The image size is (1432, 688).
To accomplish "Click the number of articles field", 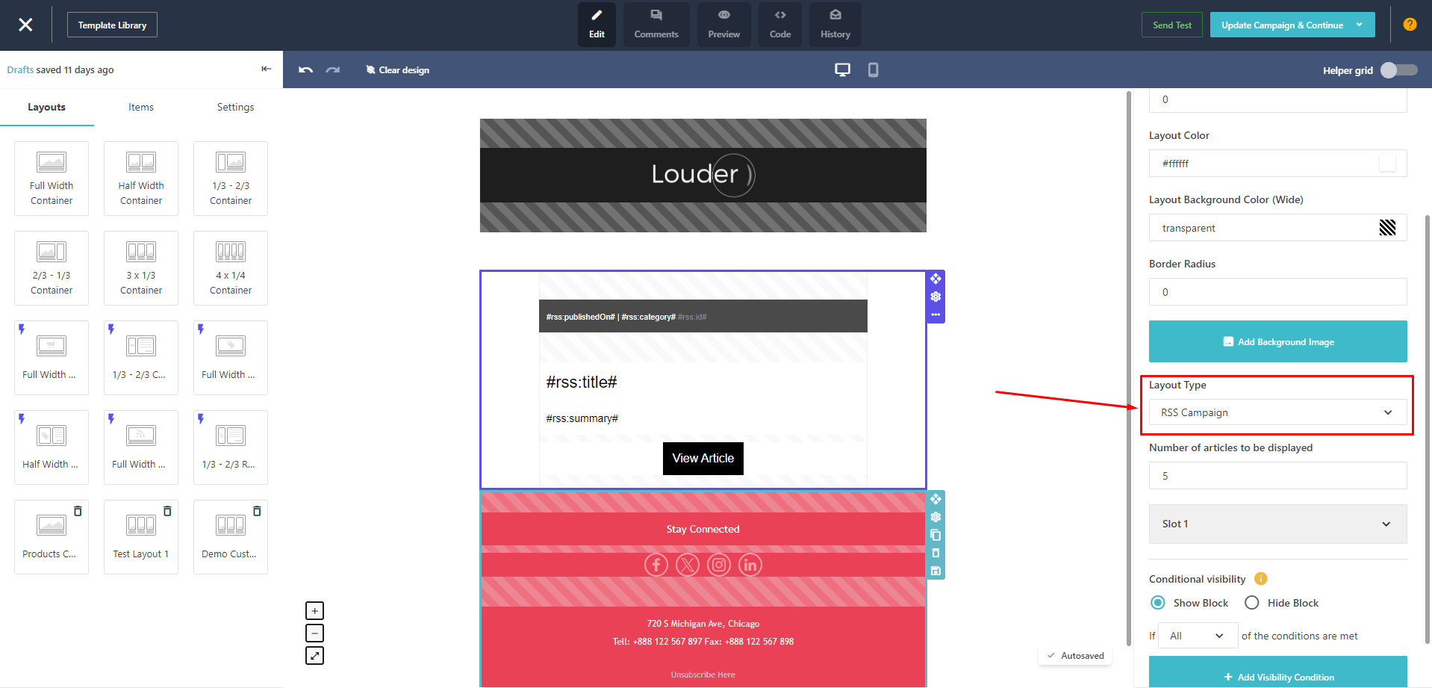I will [x=1277, y=476].
